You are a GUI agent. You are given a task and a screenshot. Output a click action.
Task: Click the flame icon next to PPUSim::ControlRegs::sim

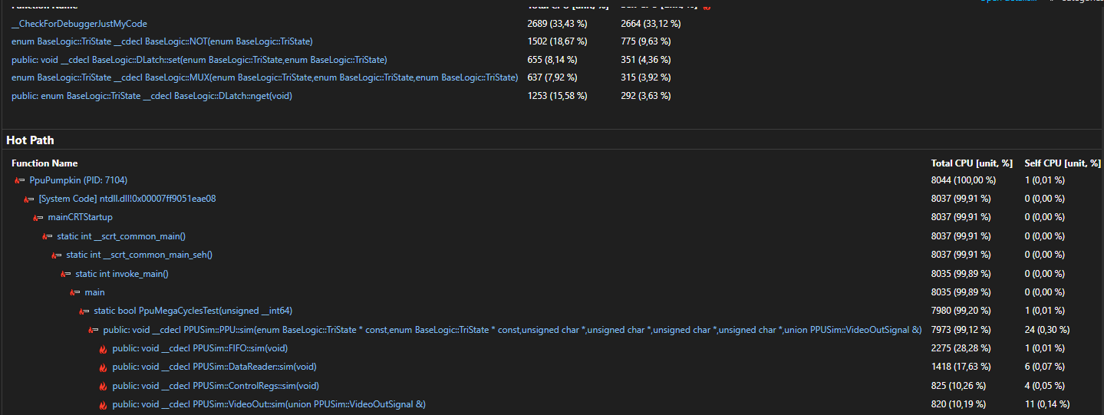pos(103,386)
